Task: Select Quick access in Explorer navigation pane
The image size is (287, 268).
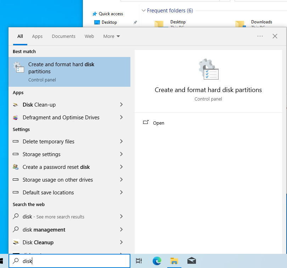Action: click(111, 14)
